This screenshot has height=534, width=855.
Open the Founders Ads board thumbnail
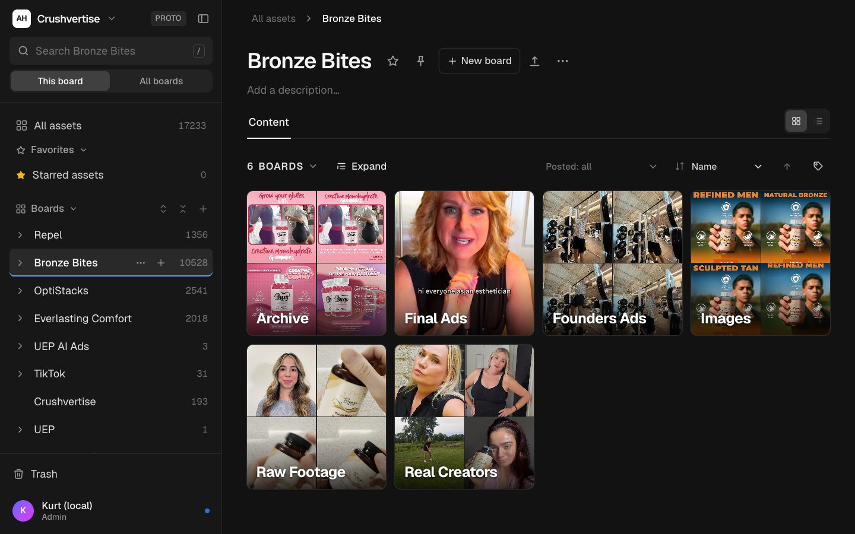pyautogui.click(x=613, y=263)
